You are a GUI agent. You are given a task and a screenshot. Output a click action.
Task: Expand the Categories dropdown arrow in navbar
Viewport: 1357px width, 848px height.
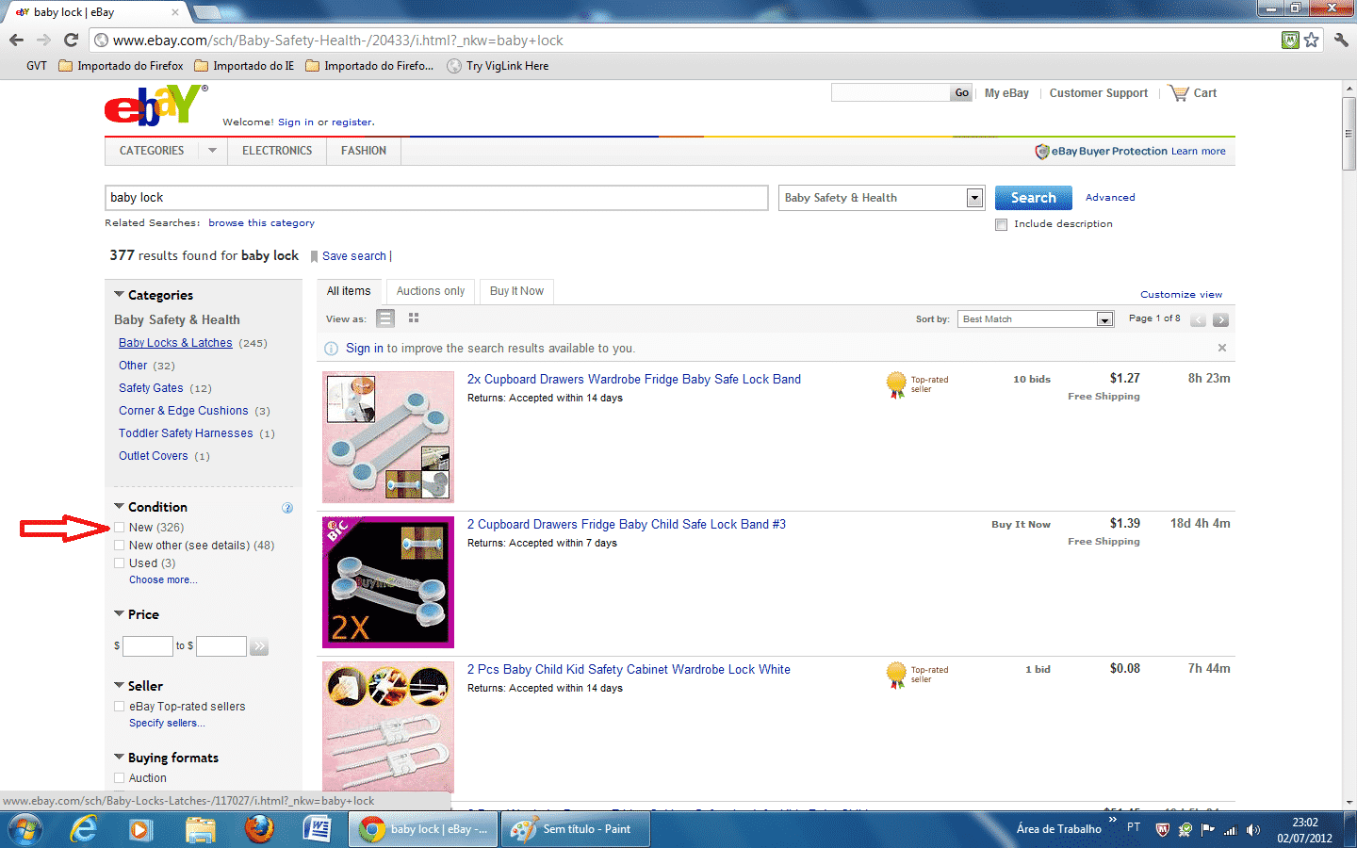tap(212, 151)
